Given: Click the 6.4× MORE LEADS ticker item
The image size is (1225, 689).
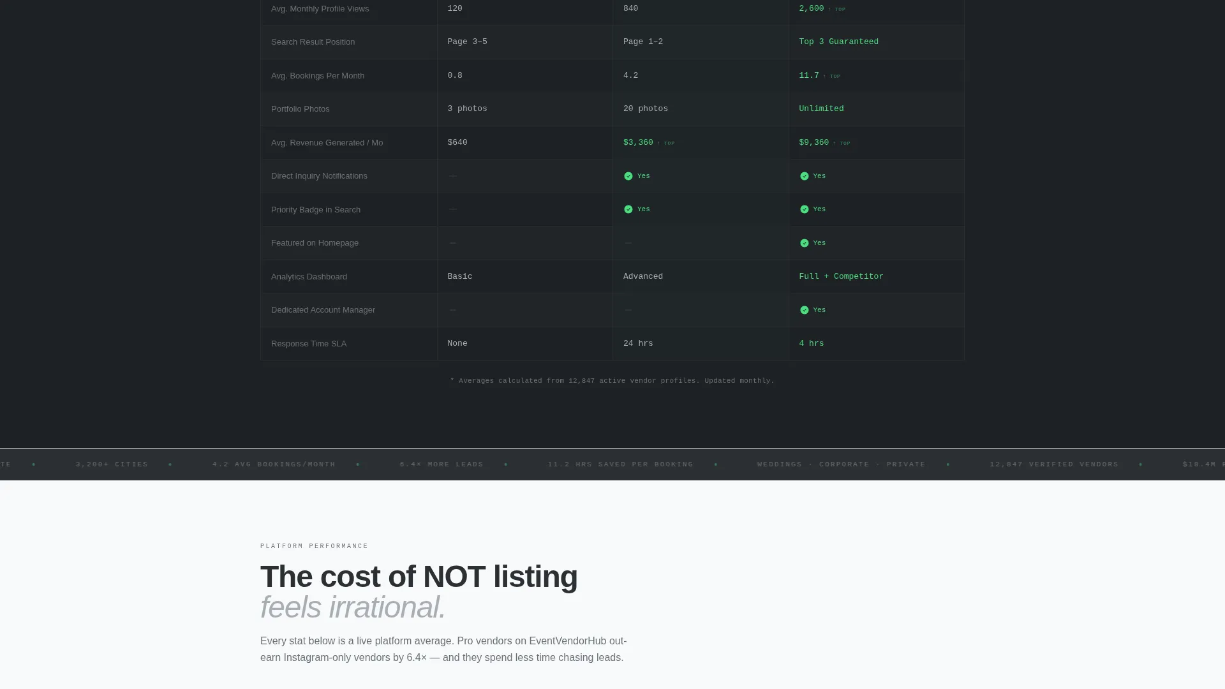Looking at the screenshot, I should tap(442, 464).
